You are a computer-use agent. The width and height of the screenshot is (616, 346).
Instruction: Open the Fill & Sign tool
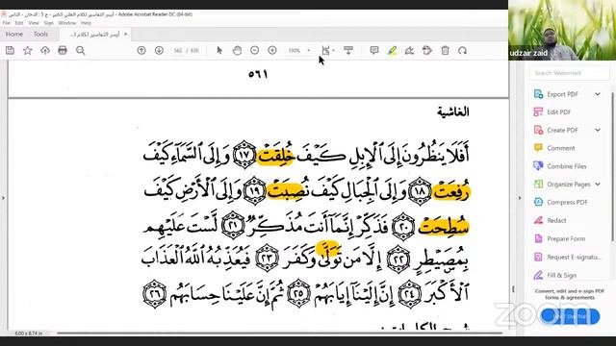(x=561, y=276)
